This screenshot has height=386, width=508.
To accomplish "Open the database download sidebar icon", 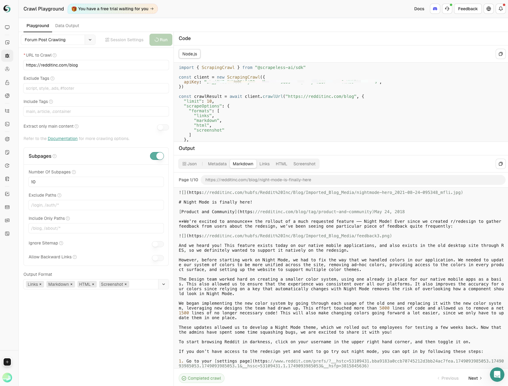I will tap(7, 179).
